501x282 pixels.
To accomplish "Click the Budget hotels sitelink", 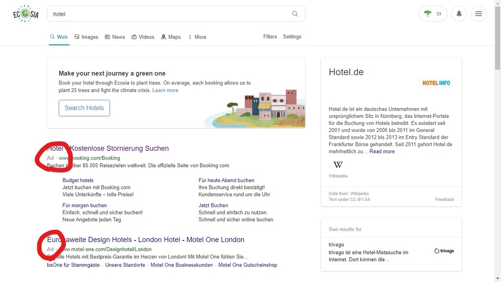I will coord(78,180).
